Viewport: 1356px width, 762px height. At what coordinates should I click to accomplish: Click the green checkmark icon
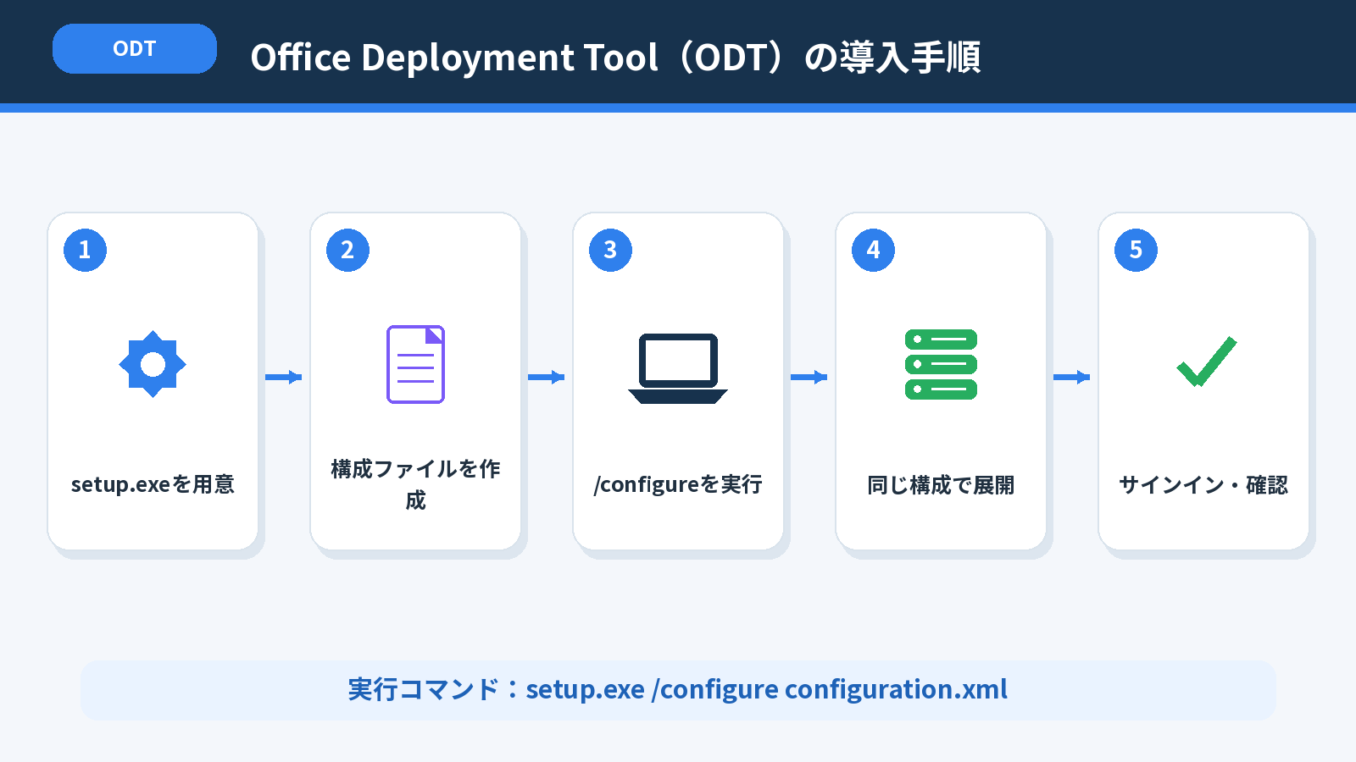(1206, 362)
